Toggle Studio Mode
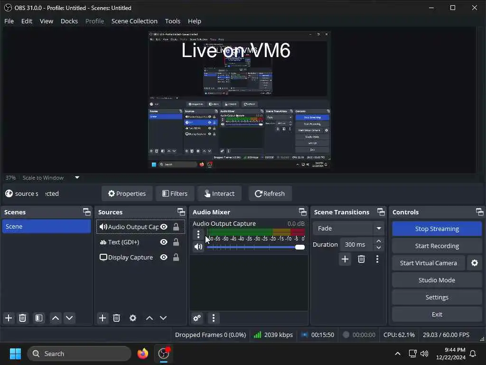 click(437, 280)
